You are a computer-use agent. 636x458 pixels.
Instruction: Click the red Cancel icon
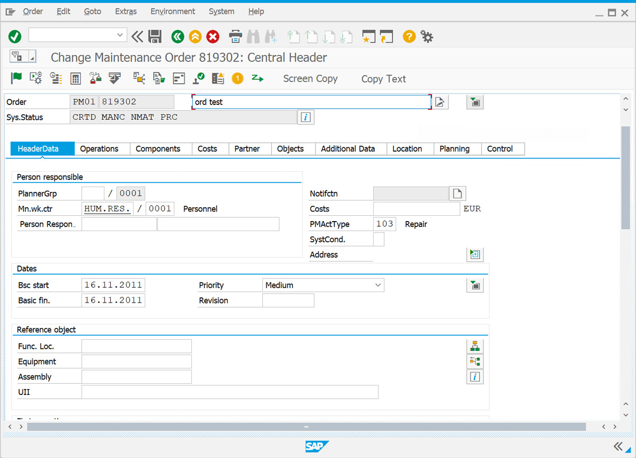click(213, 37)
